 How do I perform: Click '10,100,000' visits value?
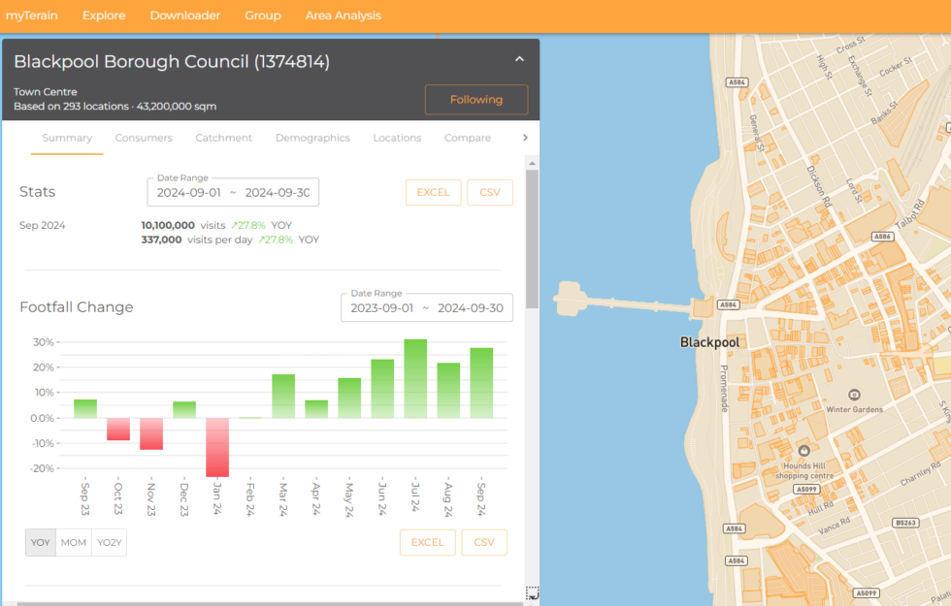(168, 225)
